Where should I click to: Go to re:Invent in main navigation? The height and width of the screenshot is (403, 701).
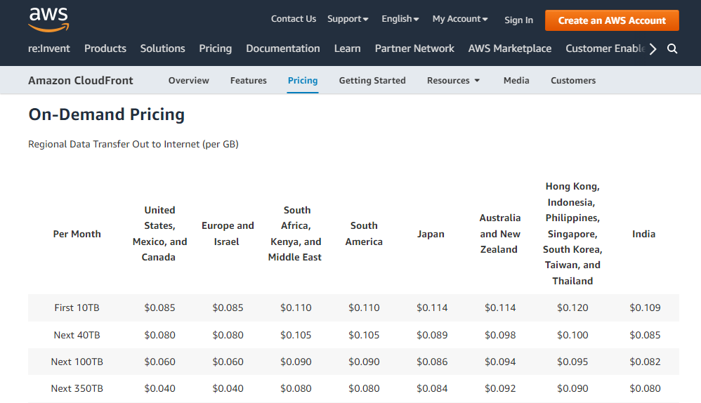coord(48,48)
